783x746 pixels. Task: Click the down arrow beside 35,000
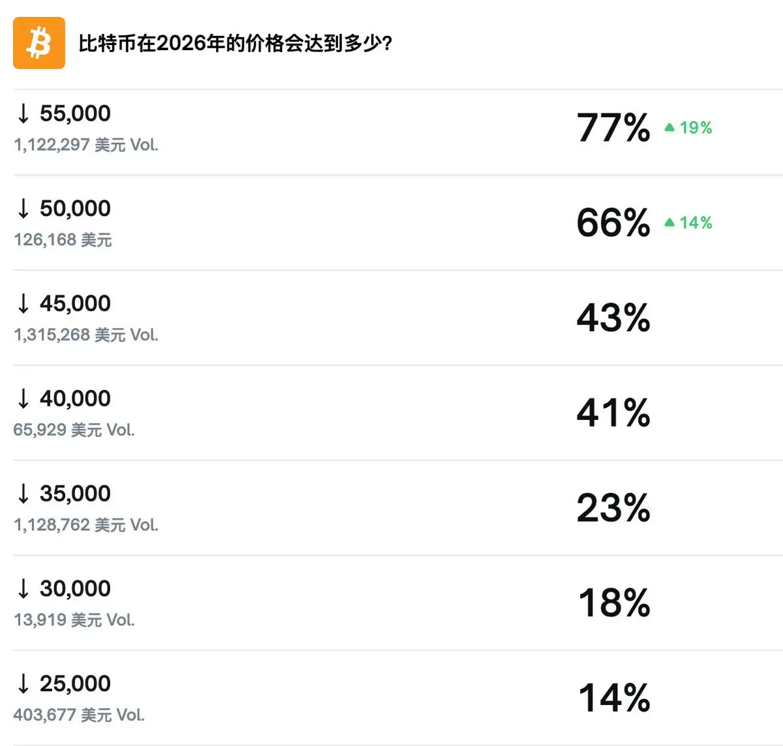(x=23, y=494)
